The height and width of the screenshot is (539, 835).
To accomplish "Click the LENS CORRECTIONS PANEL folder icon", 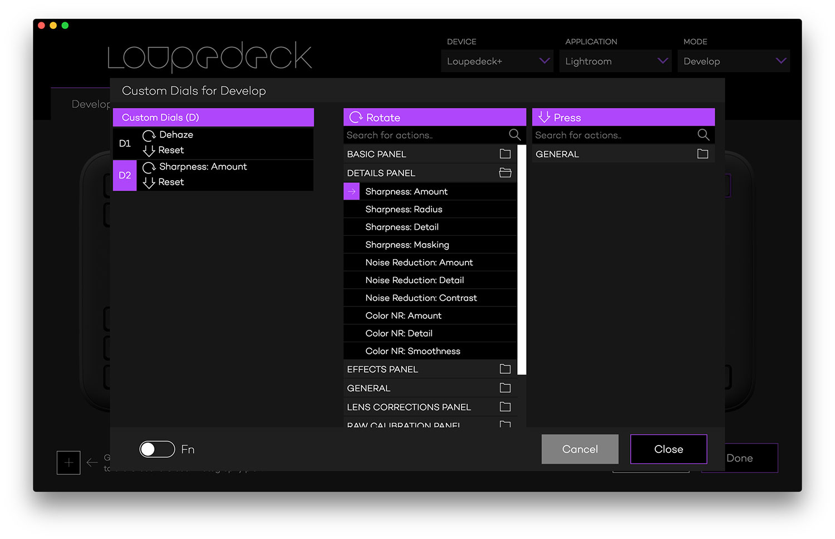I will [x=505, y=407].
